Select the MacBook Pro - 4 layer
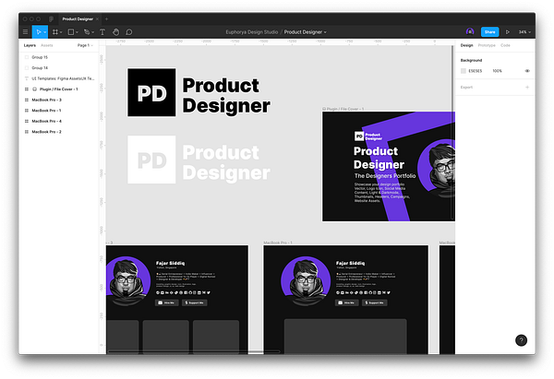The image size is (554, 379). coord(59,121)
